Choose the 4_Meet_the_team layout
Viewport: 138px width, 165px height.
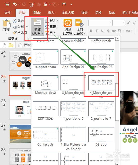click(101, 83)
